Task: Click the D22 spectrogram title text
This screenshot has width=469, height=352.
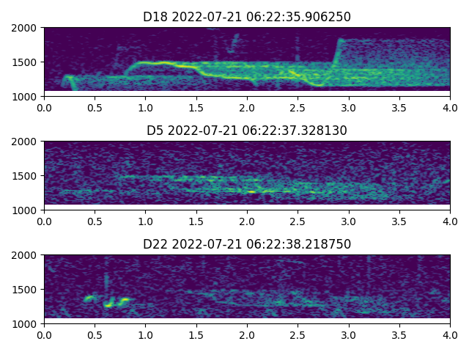Action: 247,244
